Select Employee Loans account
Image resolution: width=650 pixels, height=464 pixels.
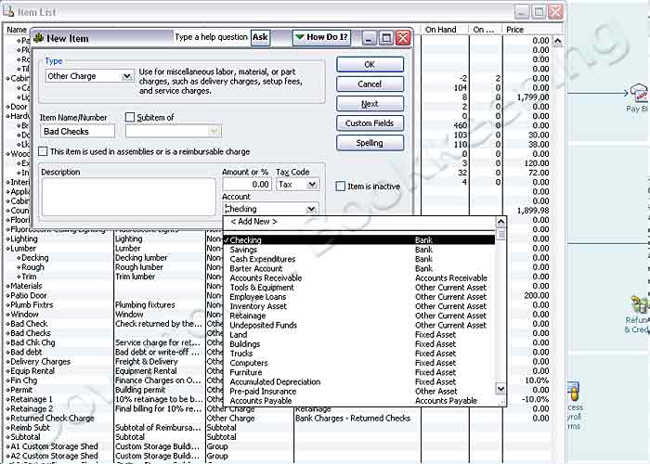coord(359,297)
